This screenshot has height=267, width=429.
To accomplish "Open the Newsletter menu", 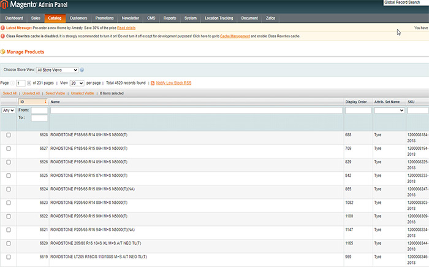I will 131,18.
